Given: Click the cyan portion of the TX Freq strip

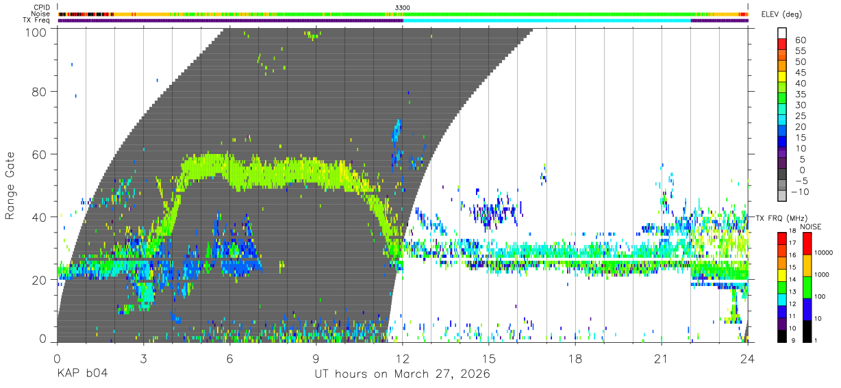Looking at the screenshot, I should point(547,21).
